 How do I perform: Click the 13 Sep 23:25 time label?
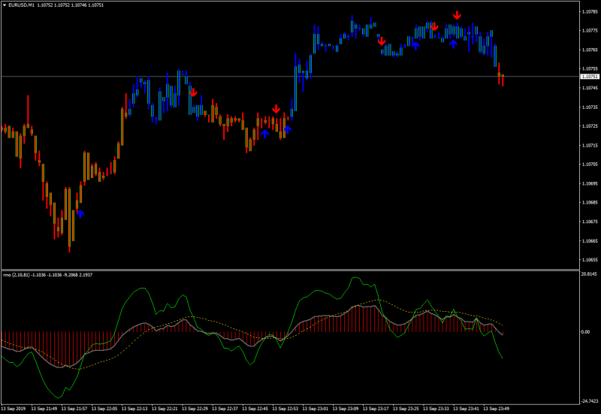click(406, 409)
